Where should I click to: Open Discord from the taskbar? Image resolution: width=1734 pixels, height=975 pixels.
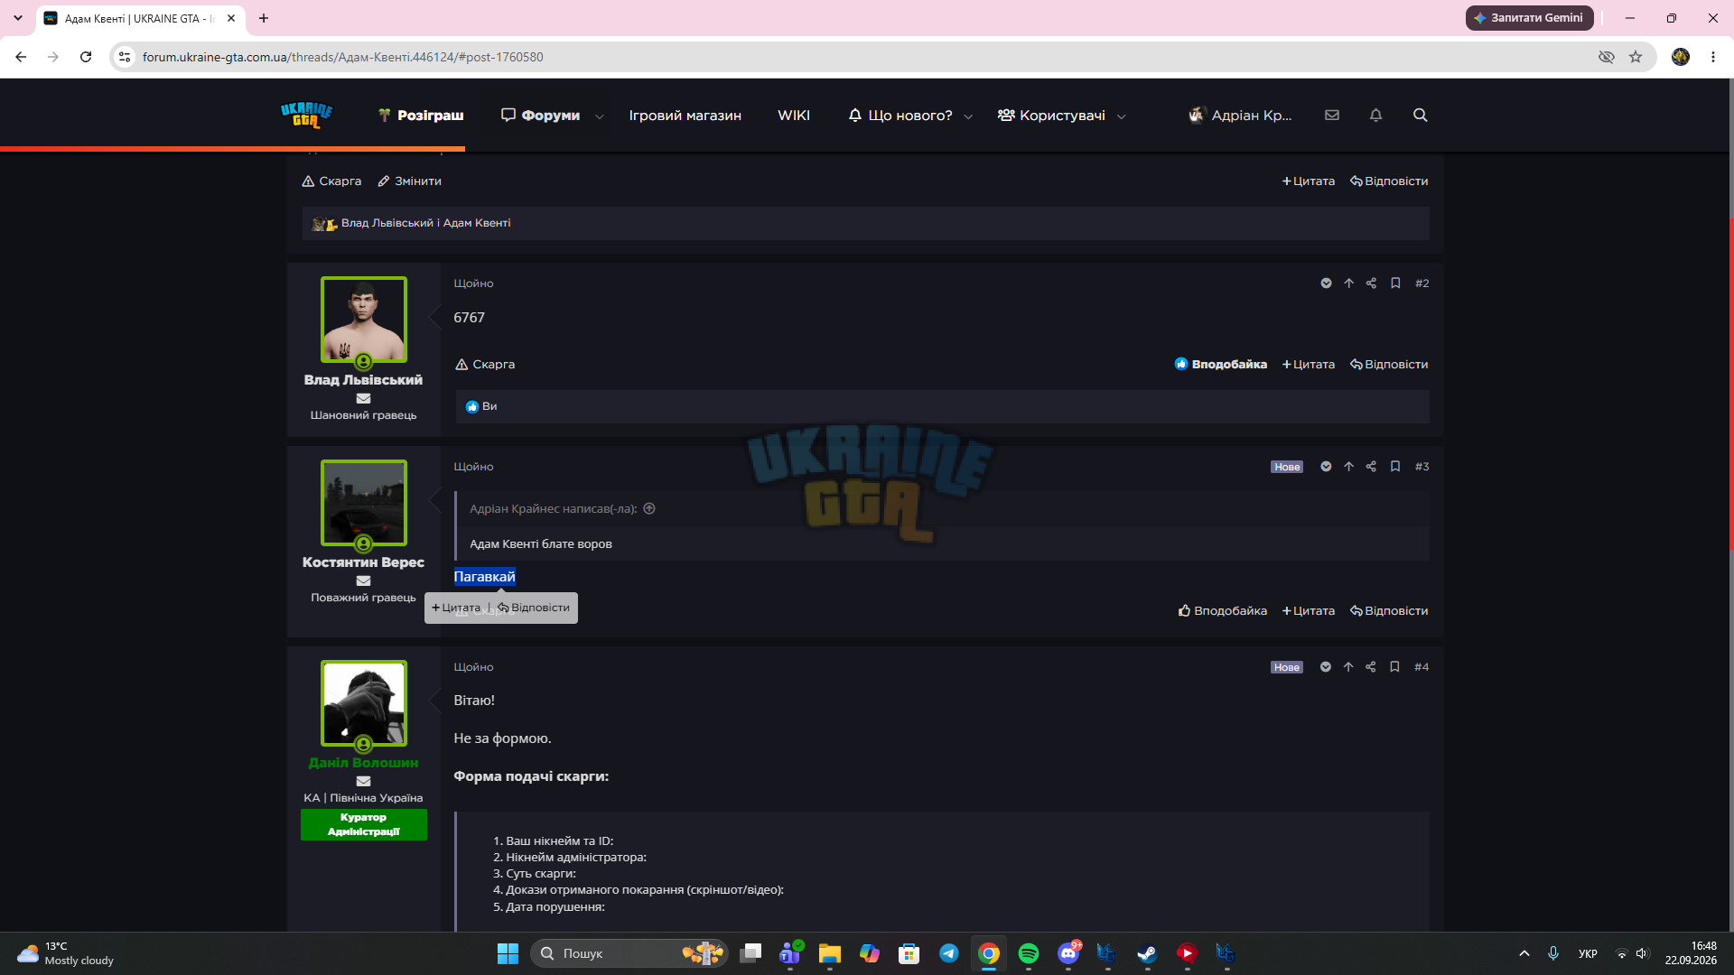[x=1068, y=953]
